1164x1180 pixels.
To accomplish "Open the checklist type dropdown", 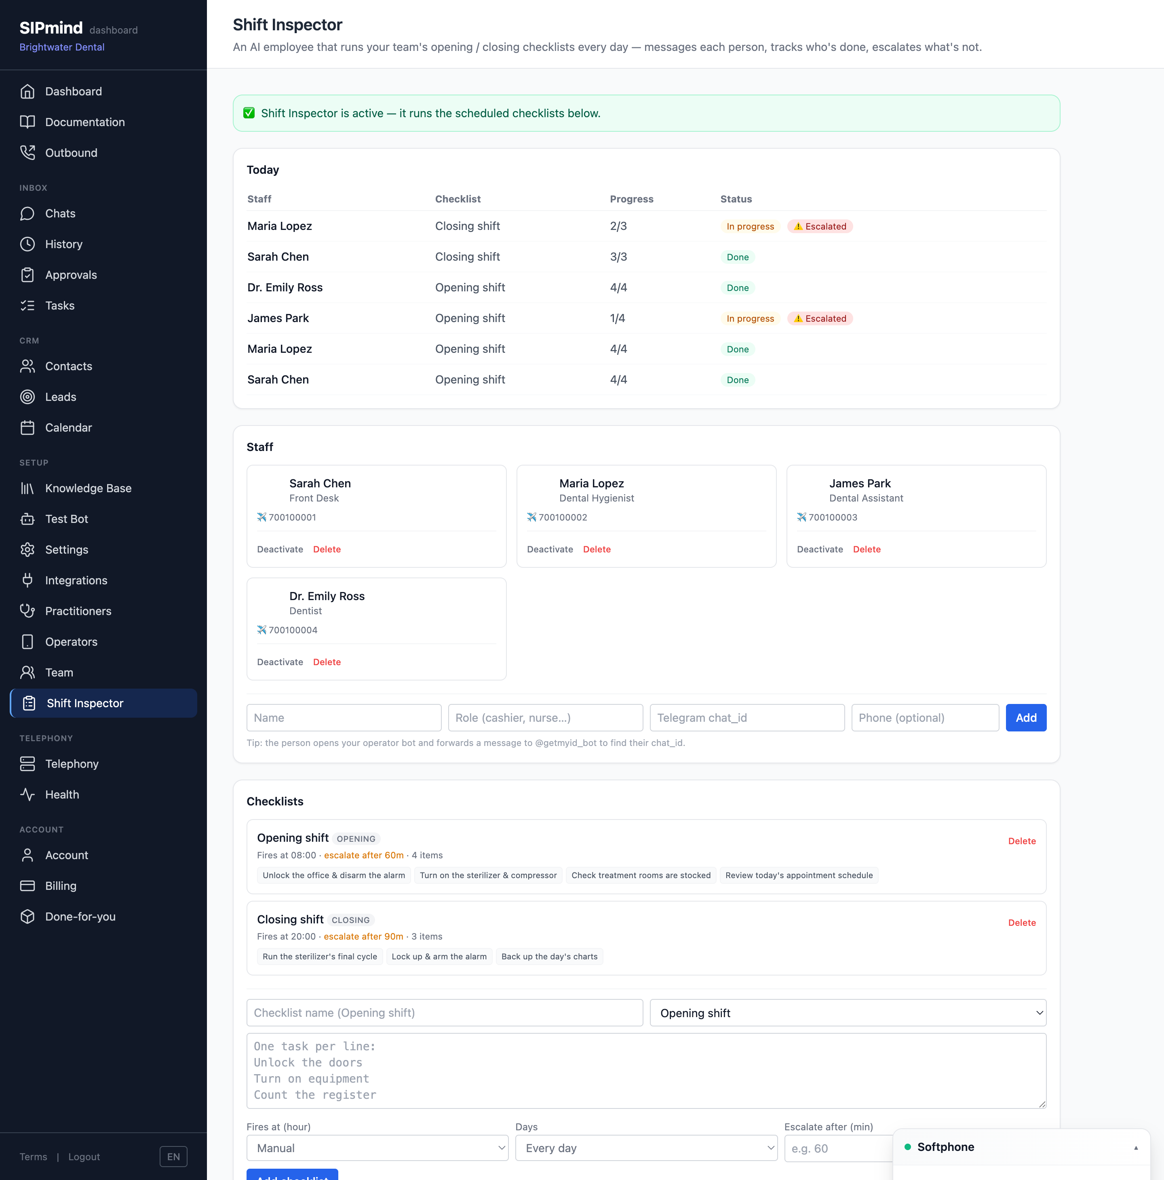I will (848, 1013).
